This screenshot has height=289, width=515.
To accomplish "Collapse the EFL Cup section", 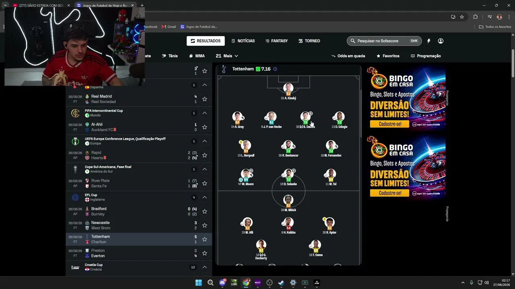I will click(x=204, y=197).
